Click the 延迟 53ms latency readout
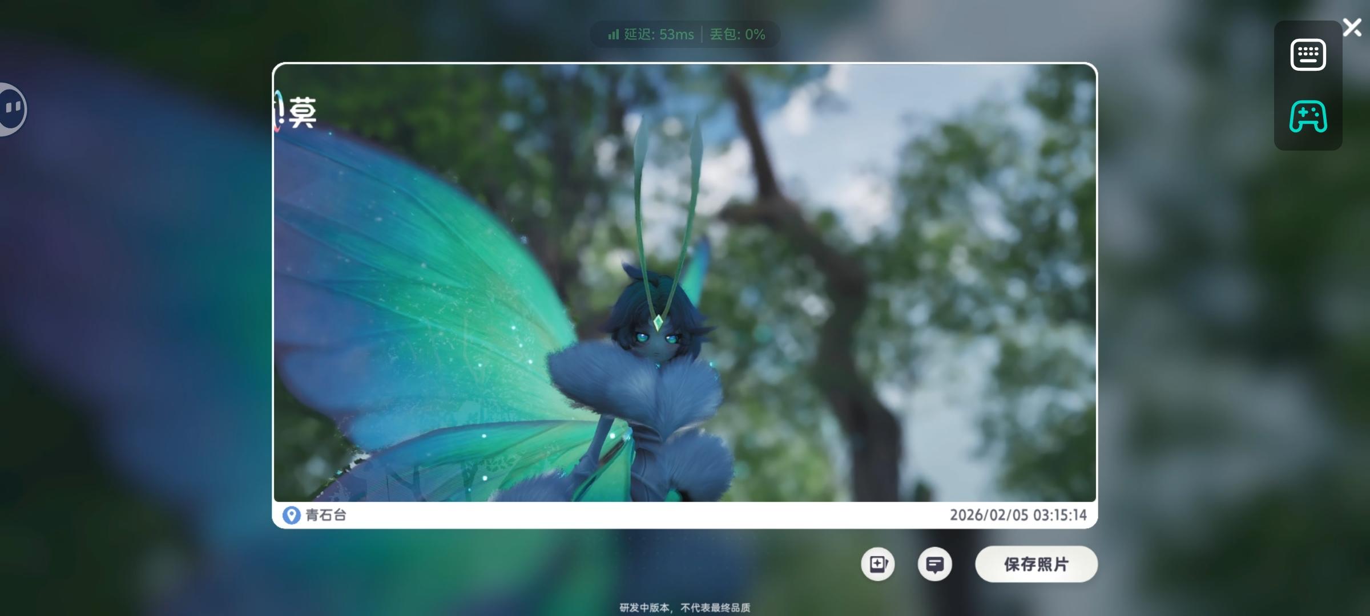This screenshot has height=616, width=1370. tap(658, 35)
